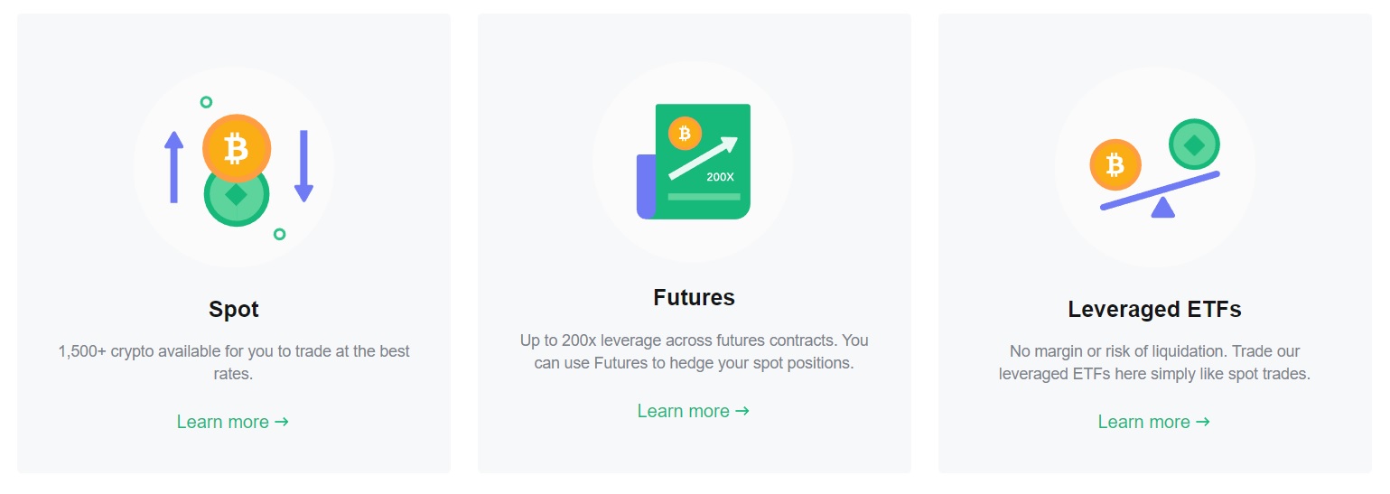This screenshot has width=1390, height=494.
Task: Click the green Futures document icon
Action: [x=694, y=161]
